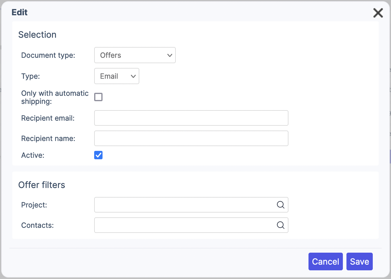The height and width of the screenshot is (279, 391).
Task: Click the Active label text
Action: tap(33, 155)
